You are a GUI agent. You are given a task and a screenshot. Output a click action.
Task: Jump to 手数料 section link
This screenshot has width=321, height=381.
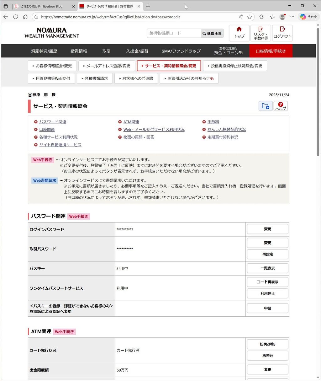(213, 122)
